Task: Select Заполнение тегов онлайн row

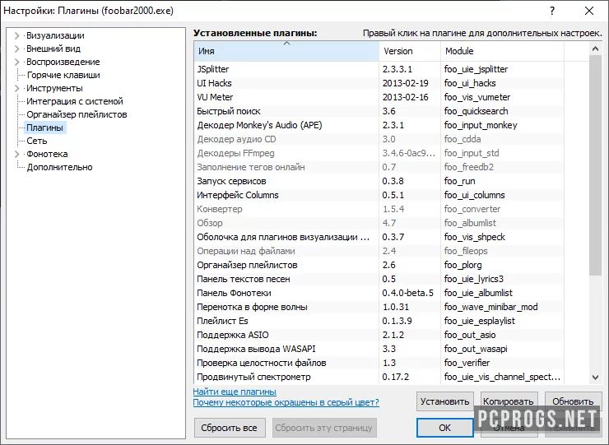Action: [379, 167]
